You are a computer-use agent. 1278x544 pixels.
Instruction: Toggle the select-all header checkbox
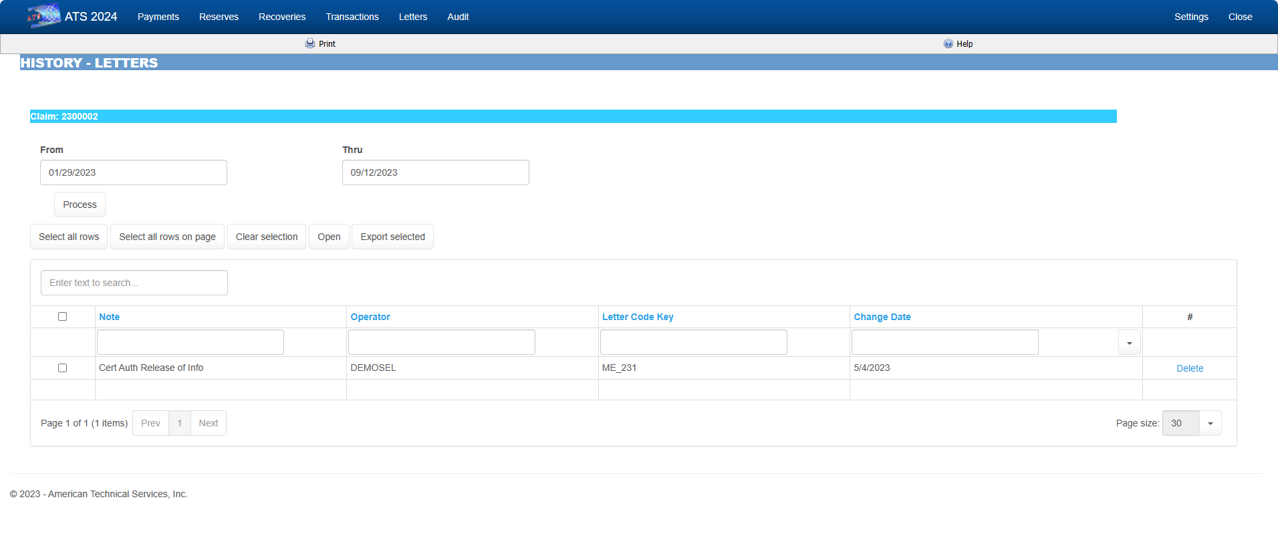(62, 317)
